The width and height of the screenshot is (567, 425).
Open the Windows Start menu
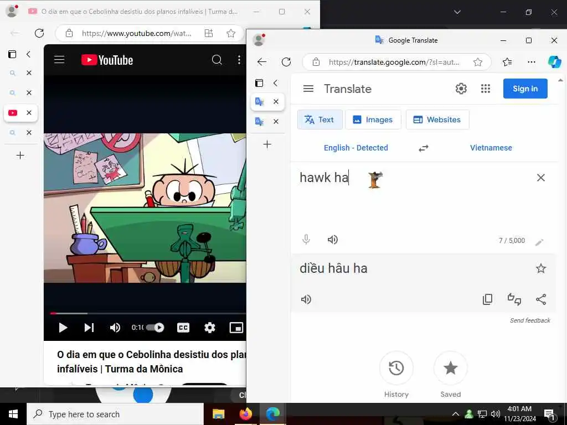click(x=13, y=414)
